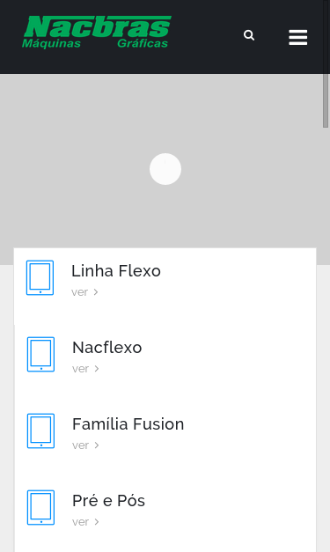Click the chevron arrow next to Família Fusion ver
Screen dimensions: 330x552
click(97, 445)
